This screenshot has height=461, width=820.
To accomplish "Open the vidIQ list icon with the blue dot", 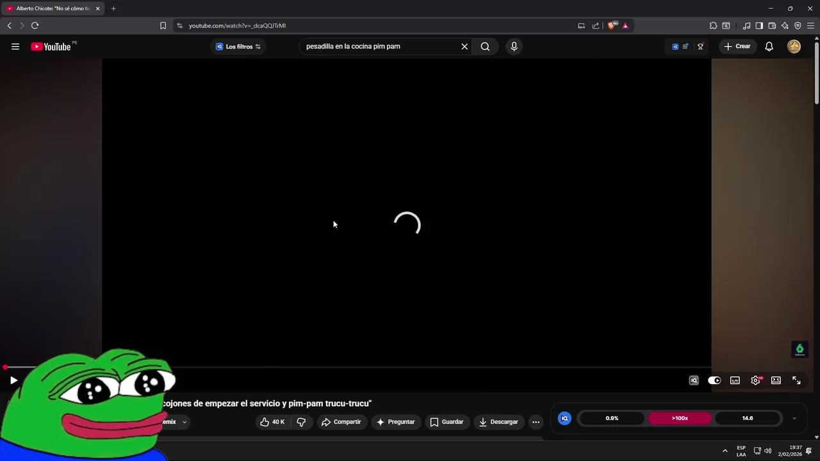I will [686, 46].
